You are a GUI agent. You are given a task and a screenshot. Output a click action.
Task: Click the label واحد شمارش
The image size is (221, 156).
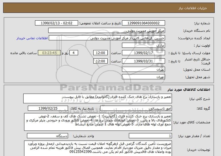[x=83, y=136]
